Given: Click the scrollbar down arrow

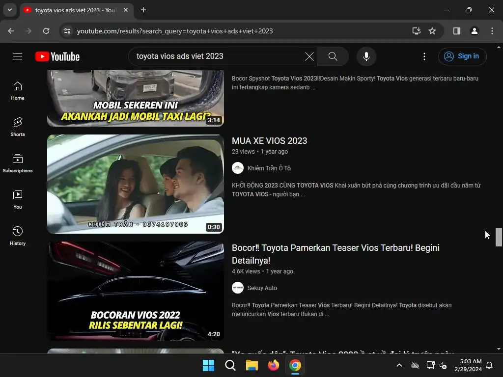Looking at the screenshot, I should coord(499,349).
